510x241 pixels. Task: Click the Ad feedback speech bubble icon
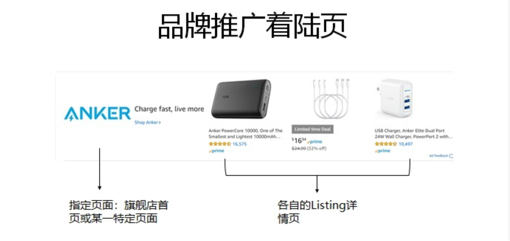451,156
